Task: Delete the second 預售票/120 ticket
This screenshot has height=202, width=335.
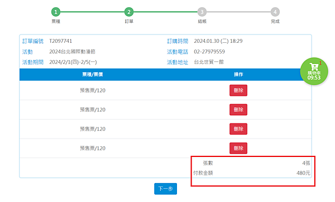Action: pyautogui.click(x=238, y=110)
